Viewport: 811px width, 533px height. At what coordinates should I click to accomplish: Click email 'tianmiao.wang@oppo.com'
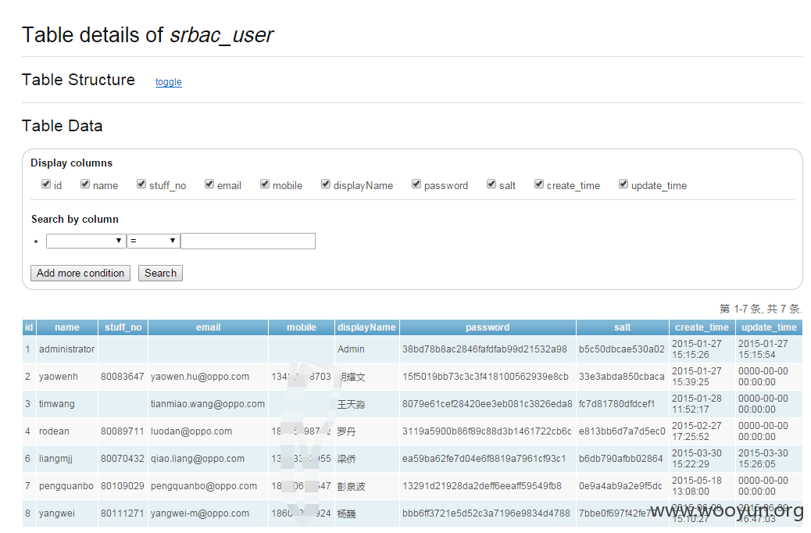pos(208,404)
